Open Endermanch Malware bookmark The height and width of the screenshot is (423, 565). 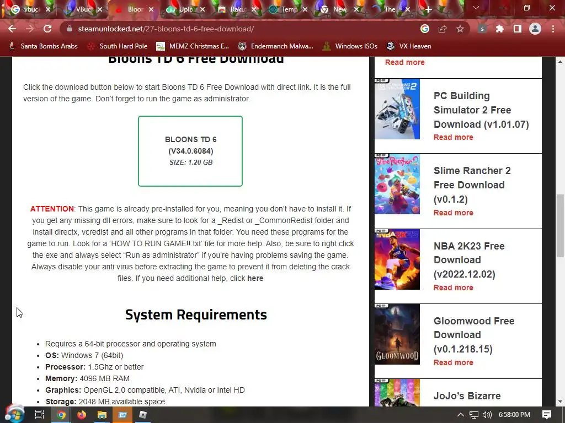(276, 46)
